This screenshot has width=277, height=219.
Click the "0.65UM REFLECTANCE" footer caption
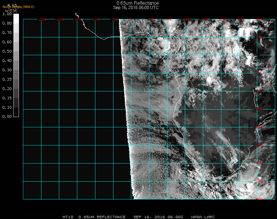102,217
